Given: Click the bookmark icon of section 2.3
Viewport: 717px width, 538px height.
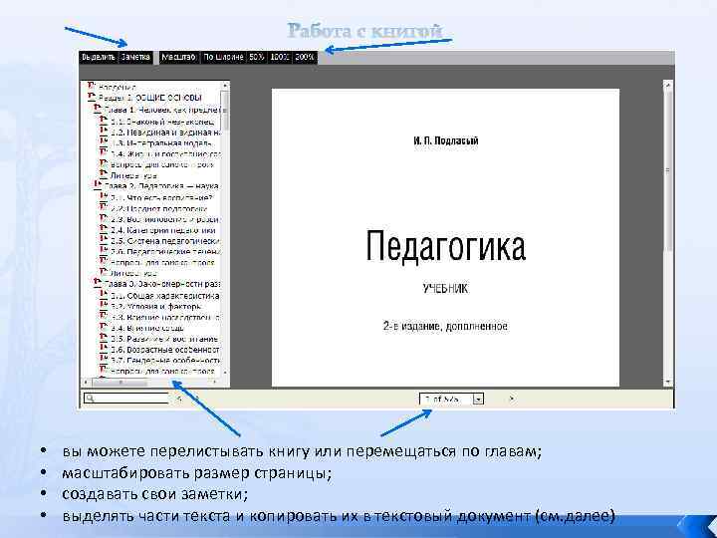Looking at the screenshot, I should 104,218.
